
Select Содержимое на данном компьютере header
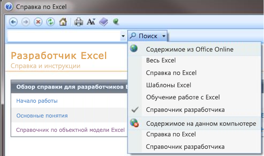[201, 124]
